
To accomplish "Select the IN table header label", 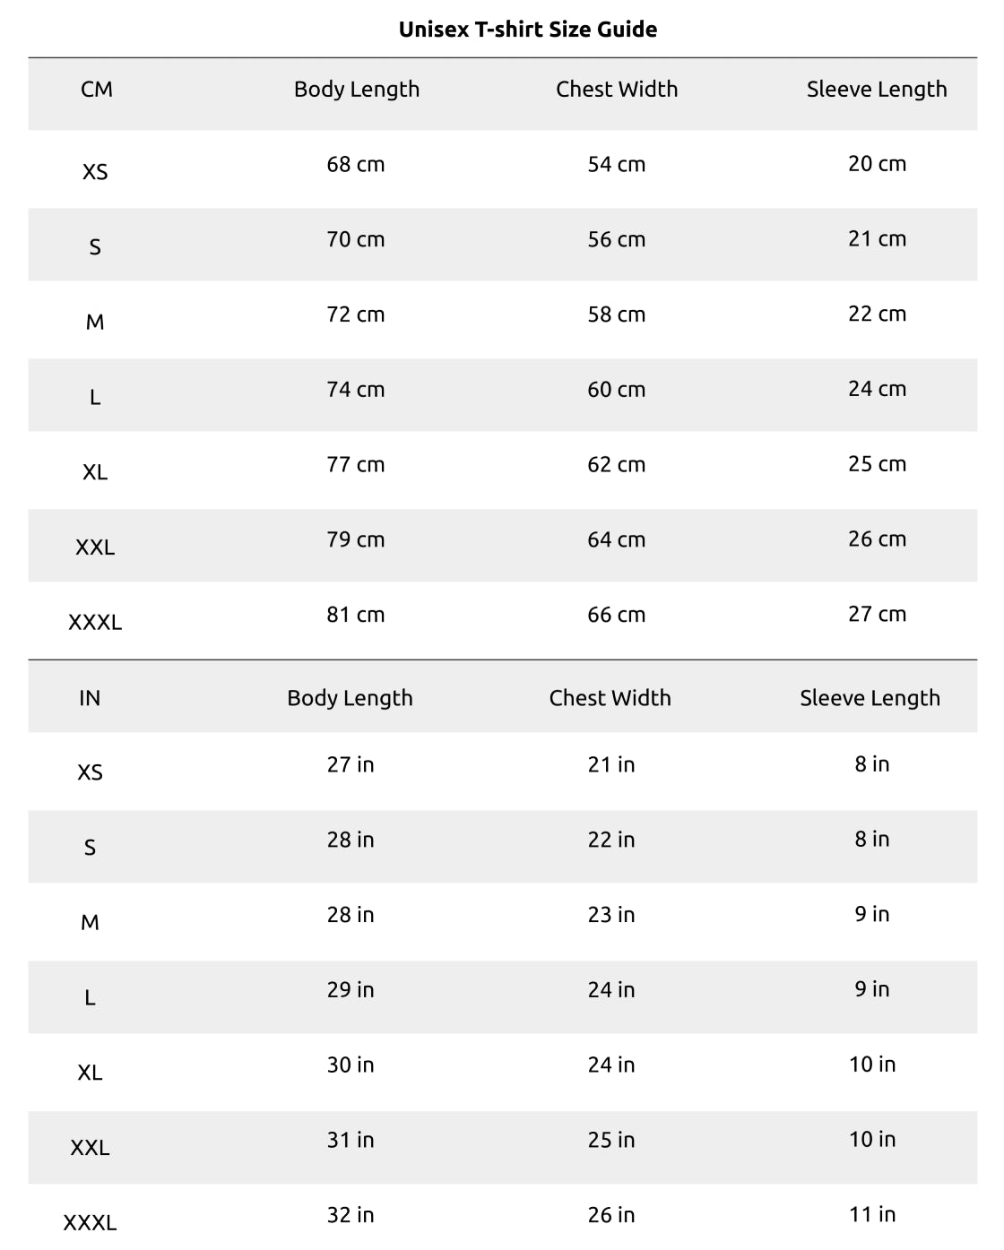I will (x=90, y=698).
